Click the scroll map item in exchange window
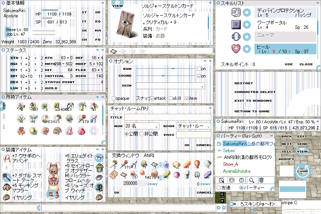Viewport: 321px width, 214px height. tap(114, 175)
